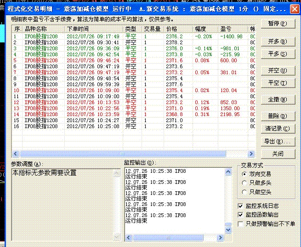Select row 6 开空 at 2373.6
This screenshot has height=247, width=301.
[134, 66]
